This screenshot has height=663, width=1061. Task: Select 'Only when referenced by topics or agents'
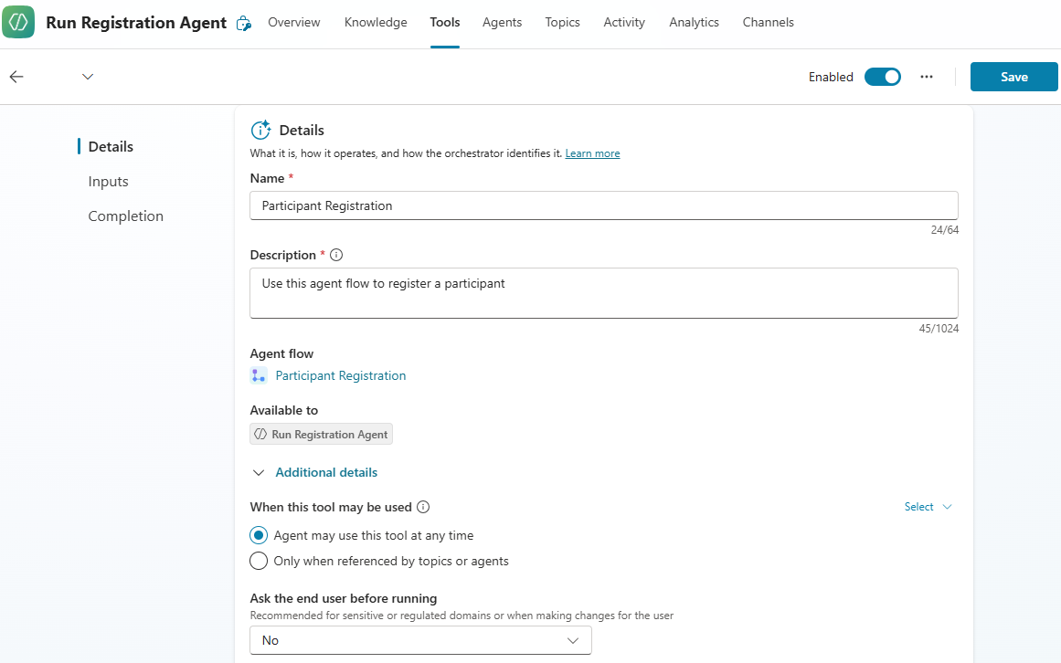(x=259, y=561)
